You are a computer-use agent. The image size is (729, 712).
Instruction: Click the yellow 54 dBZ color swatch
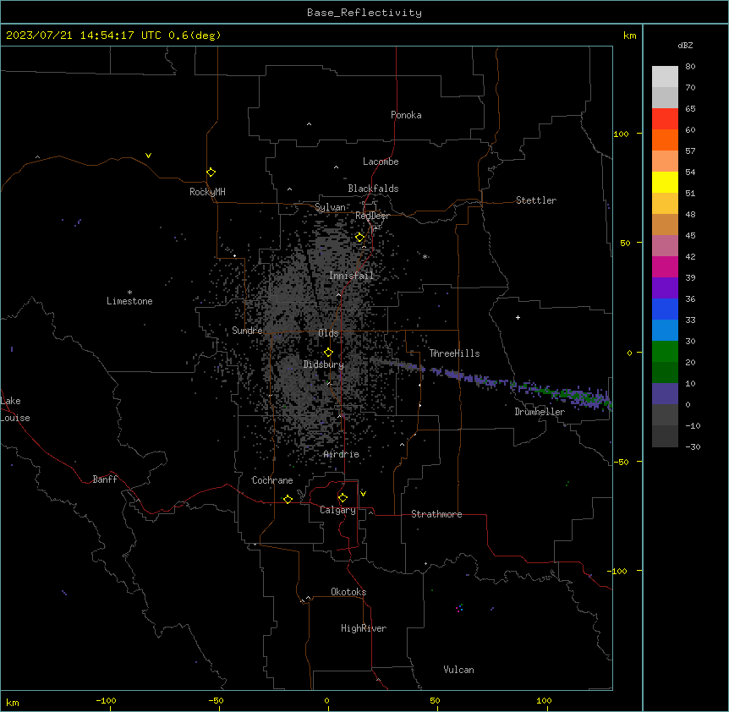click(x=665, y=182)
